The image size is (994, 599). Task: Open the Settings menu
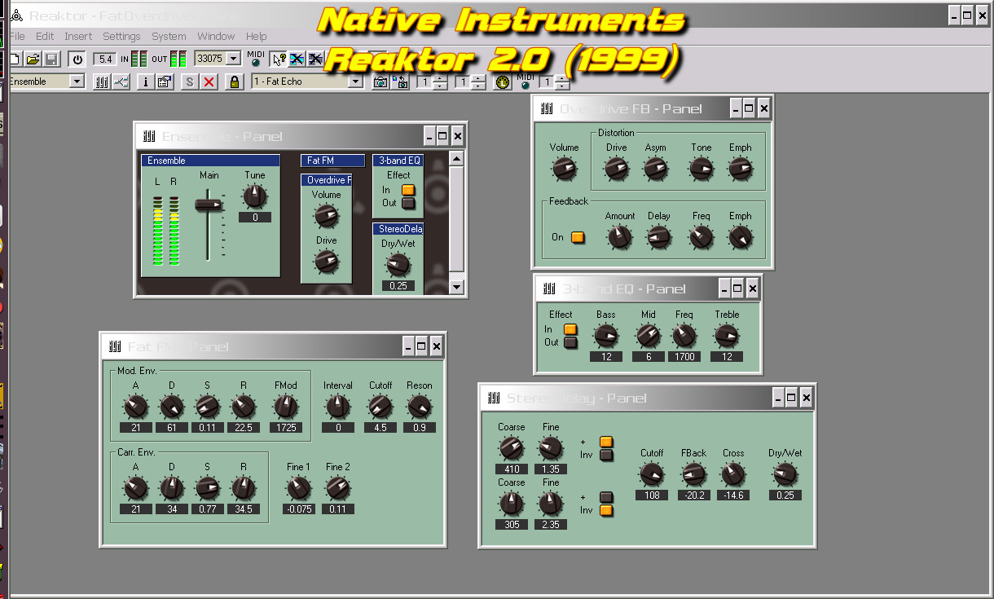click(121, 36)
